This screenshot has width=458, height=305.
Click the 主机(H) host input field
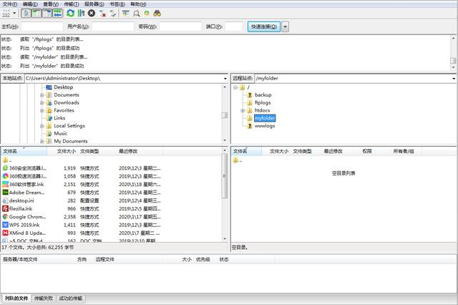point(42,26)
